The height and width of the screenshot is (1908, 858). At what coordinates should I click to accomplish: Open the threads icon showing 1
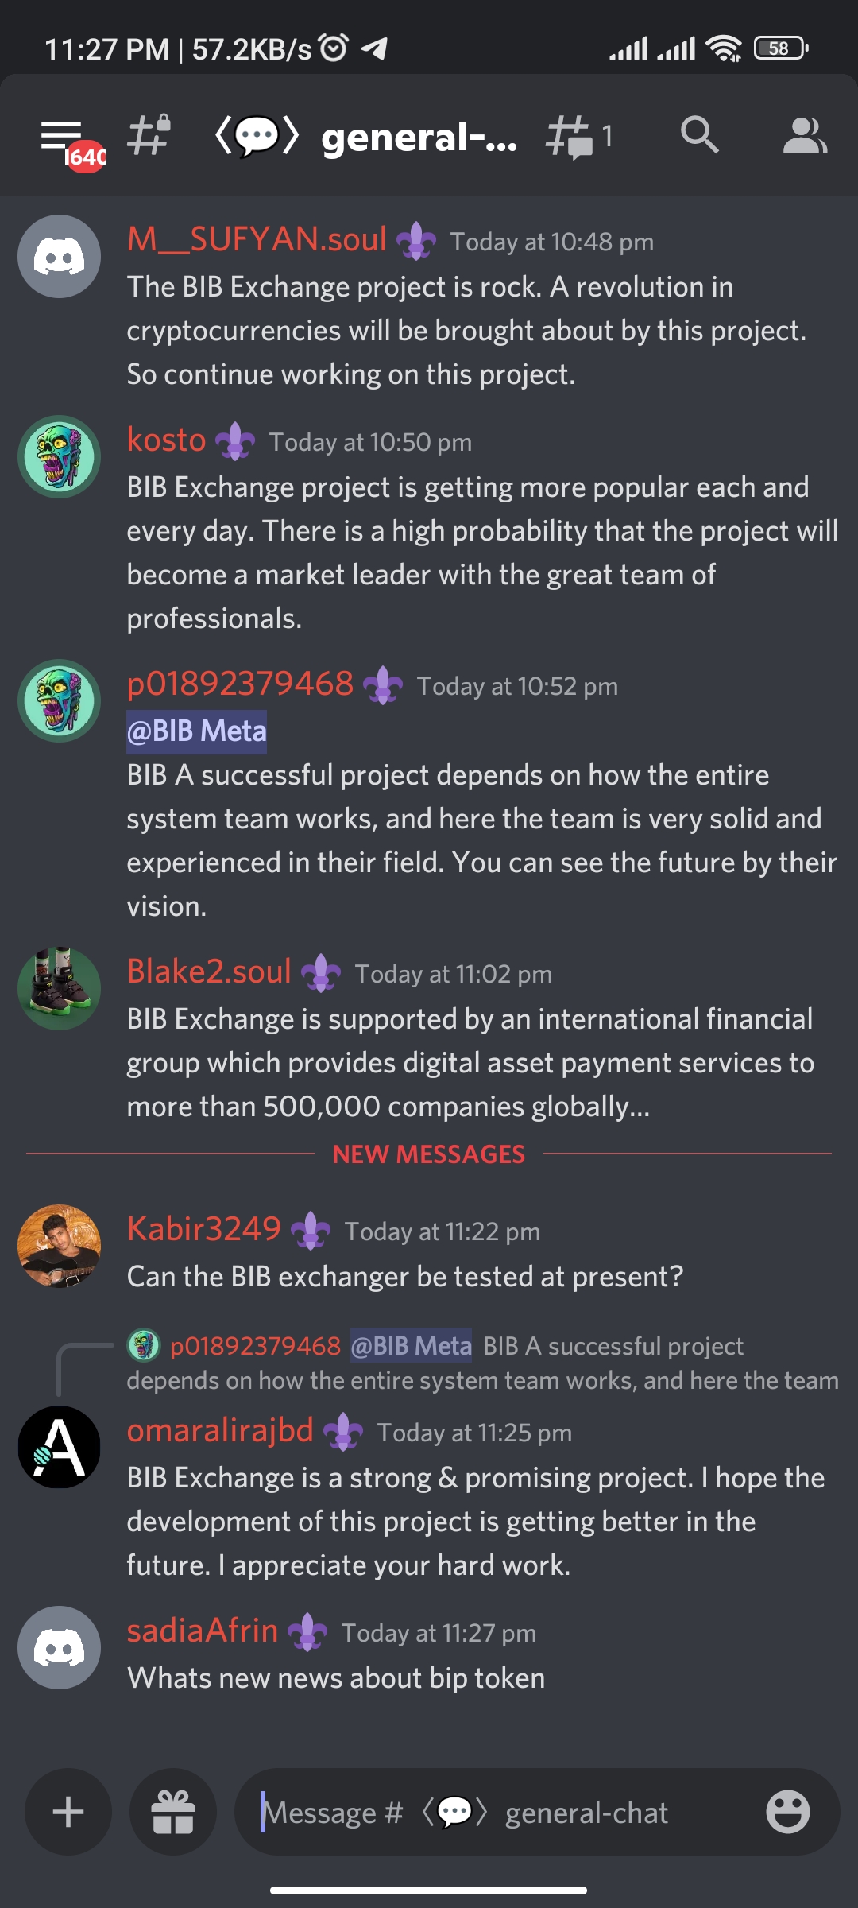tap(580, 137)
